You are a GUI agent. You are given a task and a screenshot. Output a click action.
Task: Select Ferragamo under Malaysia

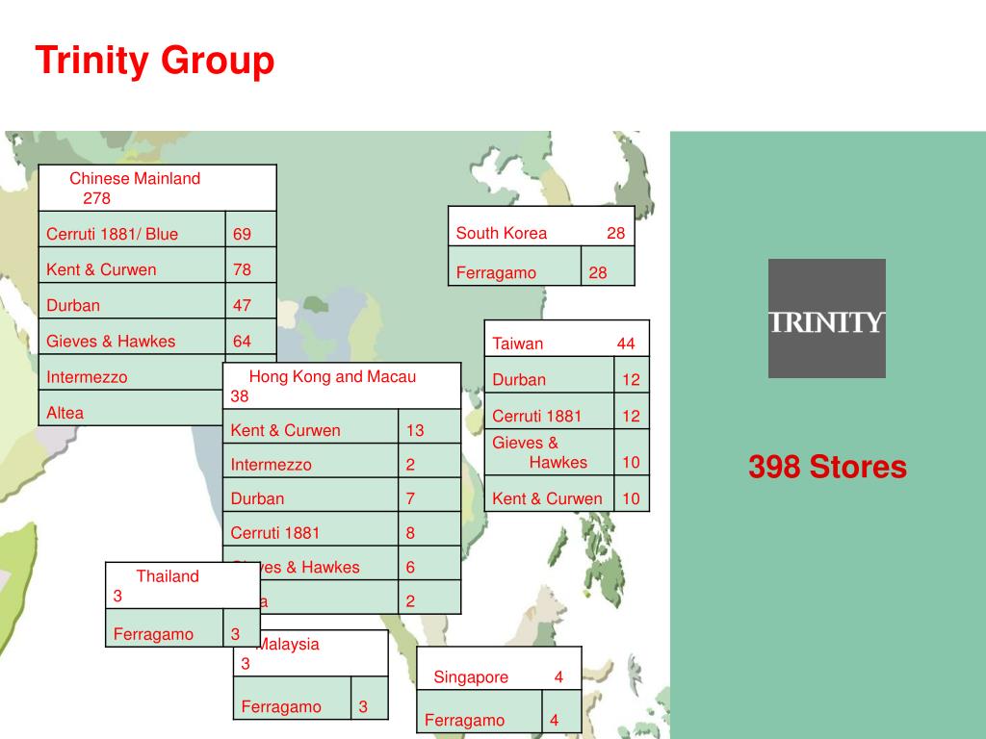(x=293, y=699)
